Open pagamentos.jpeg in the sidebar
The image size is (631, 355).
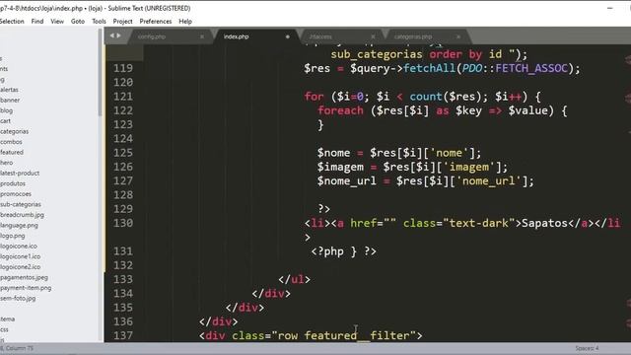[24, 277]
